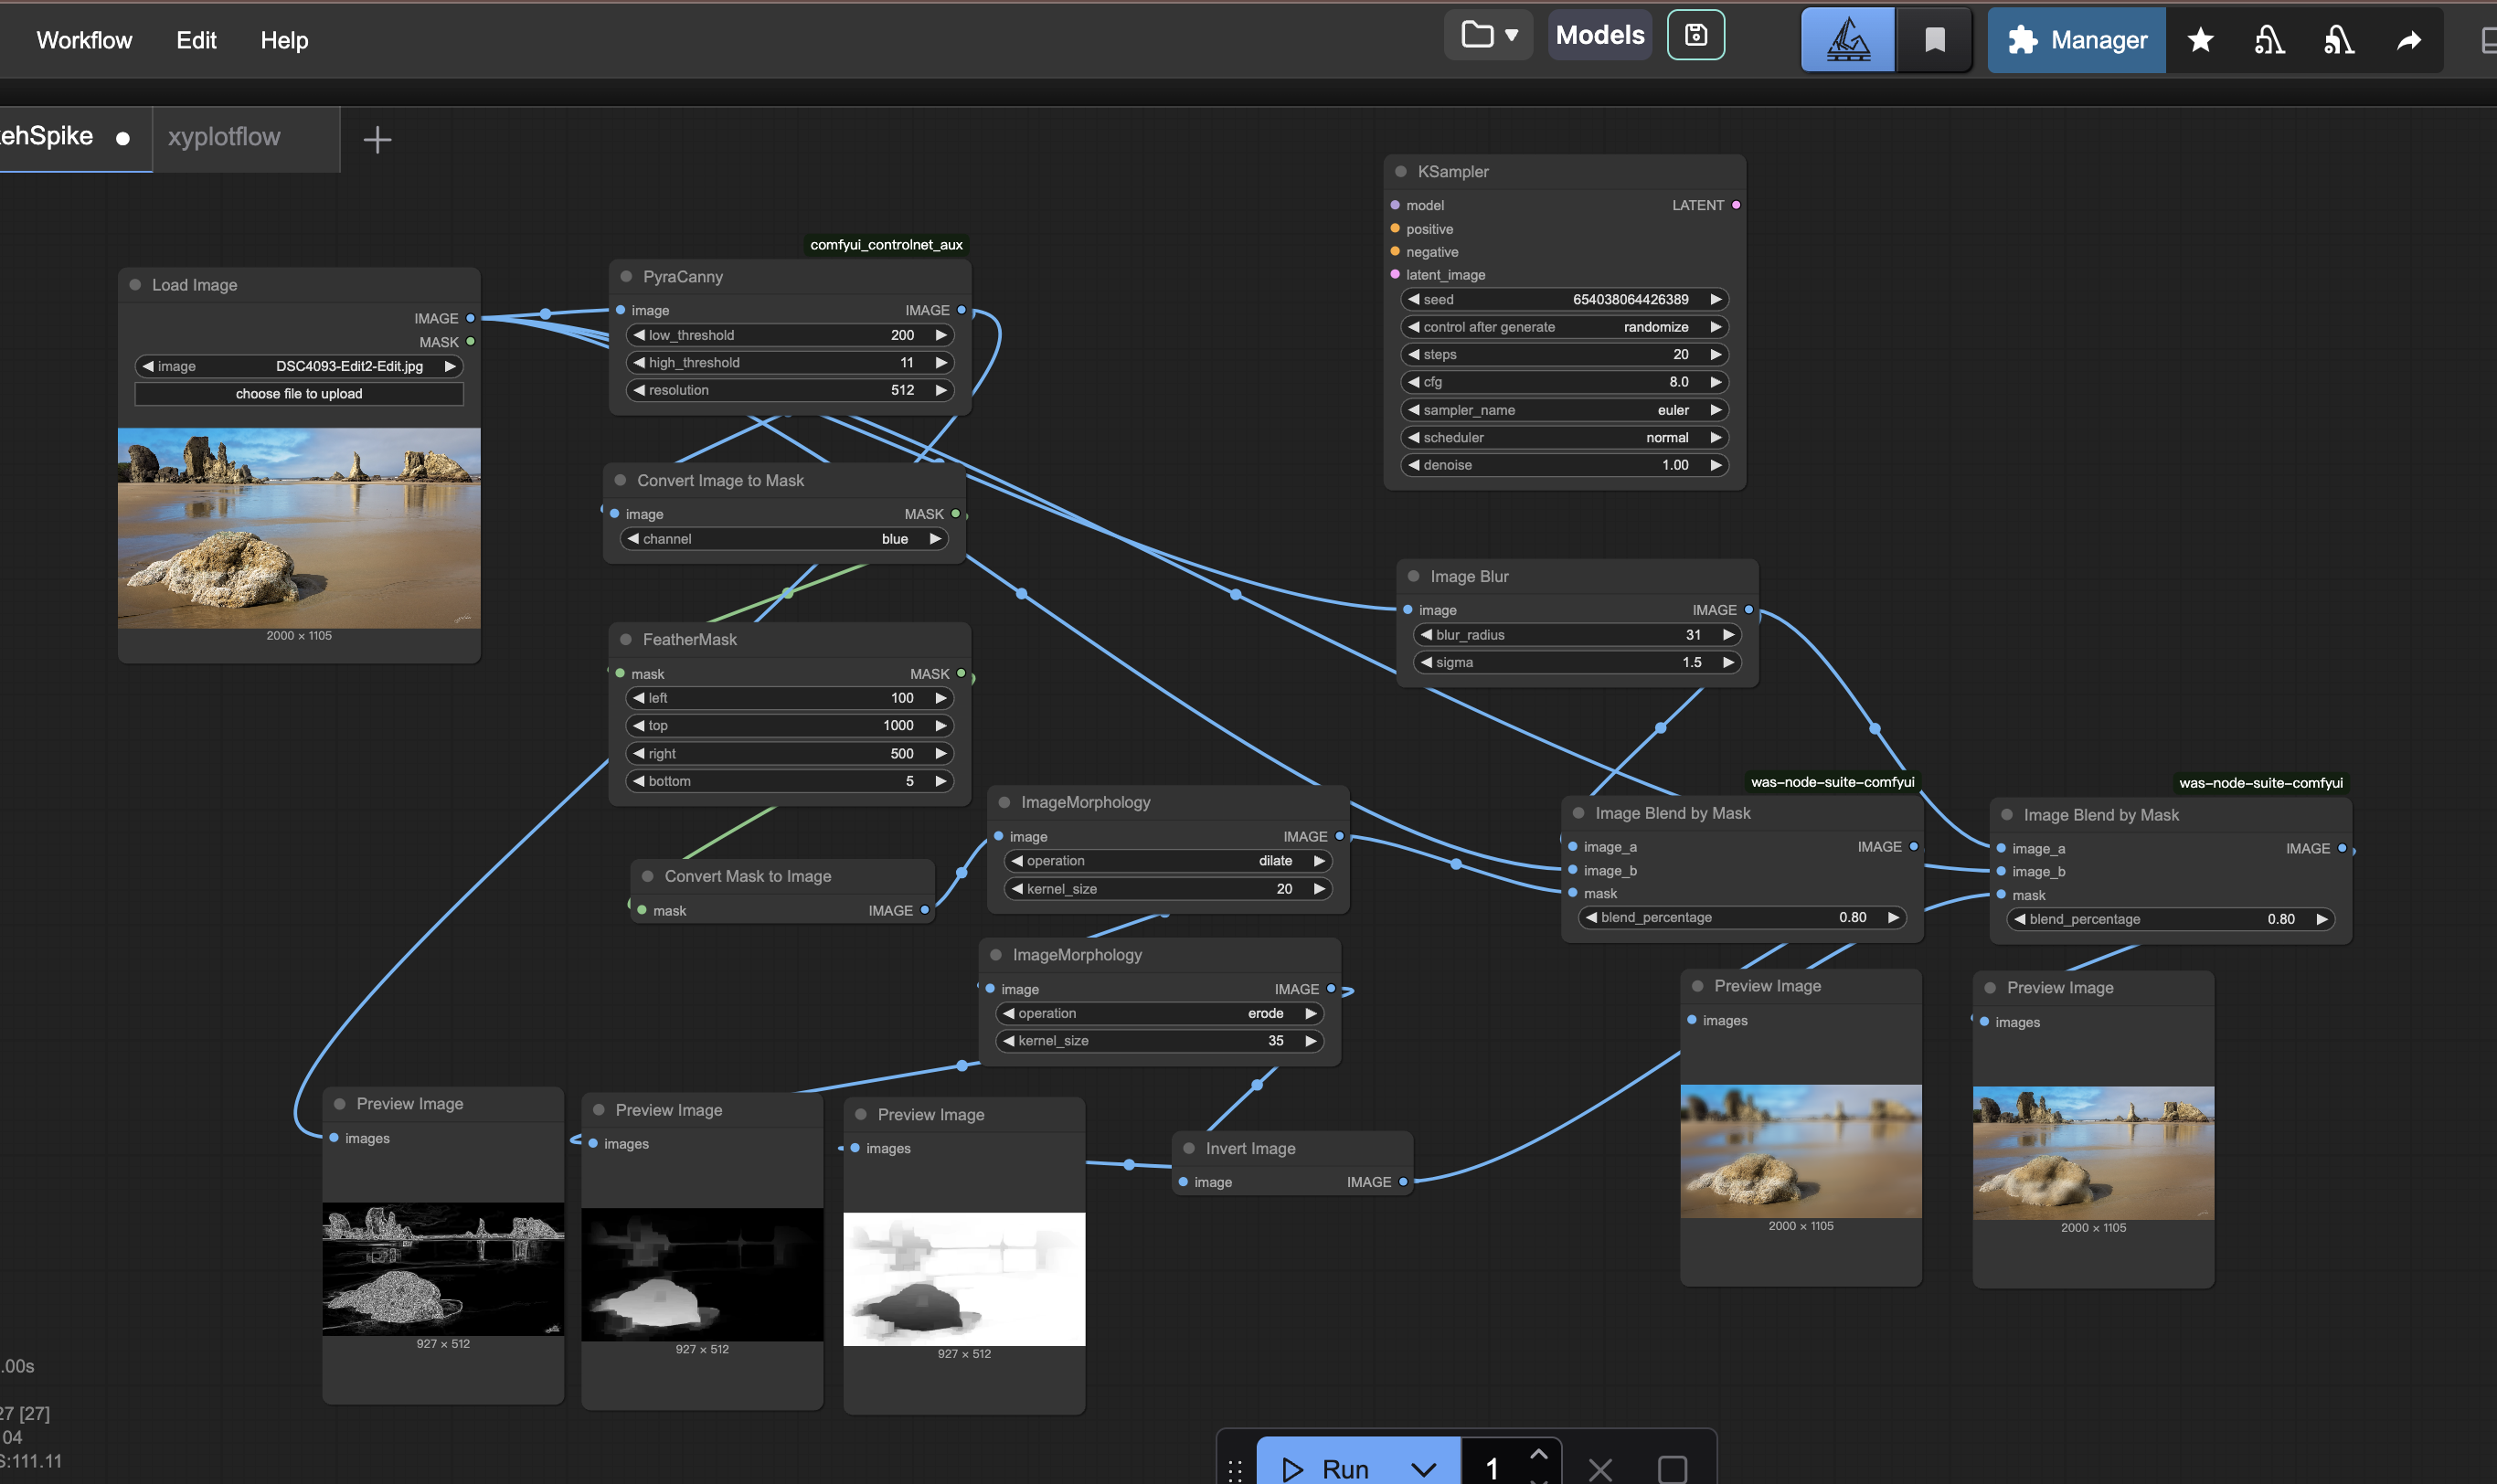Collapse the Load Image node via its dot
This screenshot has width=2497, height=1484.
click(x=135, y=285)
